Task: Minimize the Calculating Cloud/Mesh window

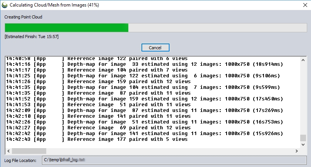Action: [266, 6]
